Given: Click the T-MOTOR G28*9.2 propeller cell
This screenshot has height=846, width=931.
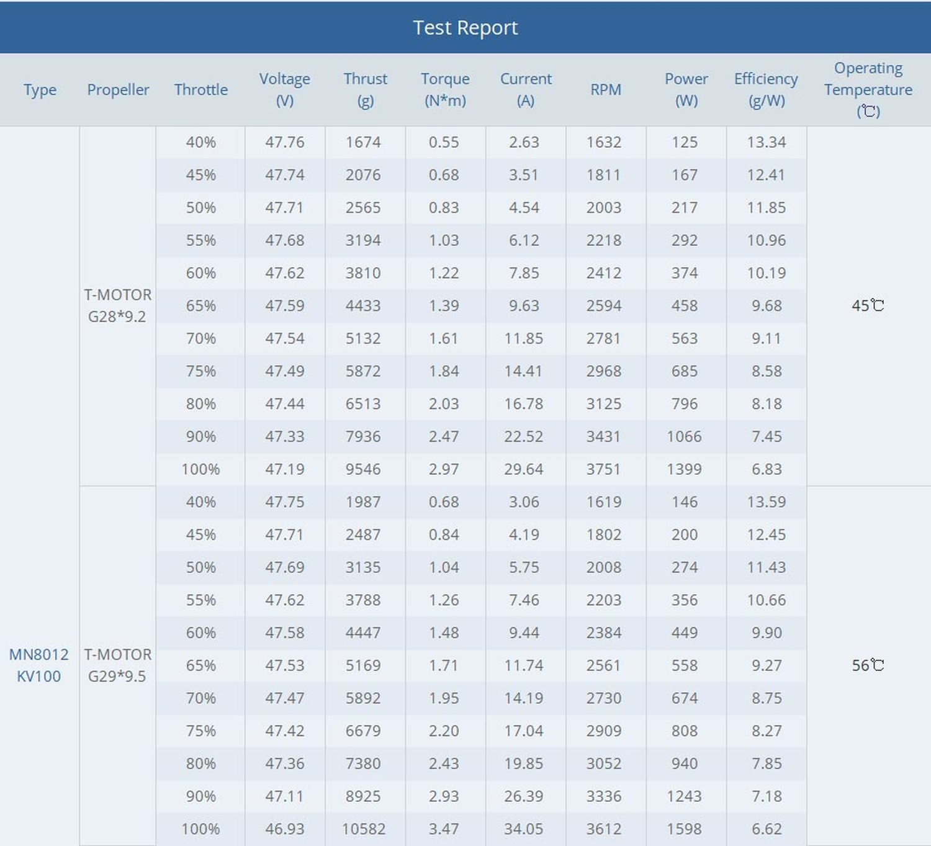Looking at the screenshot, I should point(117,305).
